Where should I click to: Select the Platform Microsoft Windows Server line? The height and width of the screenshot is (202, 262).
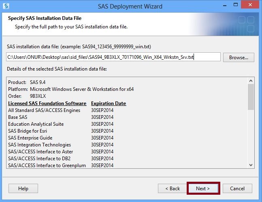point(71,89)
